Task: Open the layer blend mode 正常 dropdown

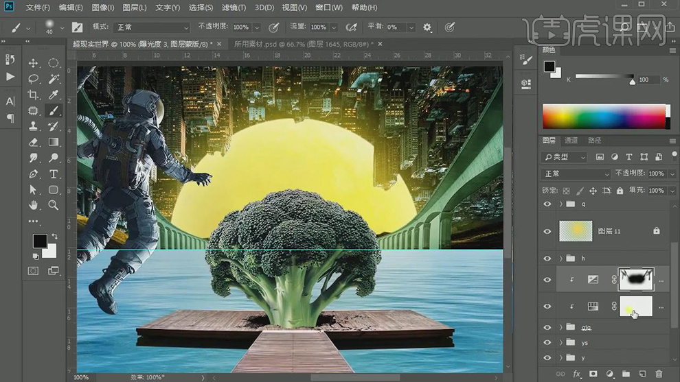Action: [x=576, y=174]
